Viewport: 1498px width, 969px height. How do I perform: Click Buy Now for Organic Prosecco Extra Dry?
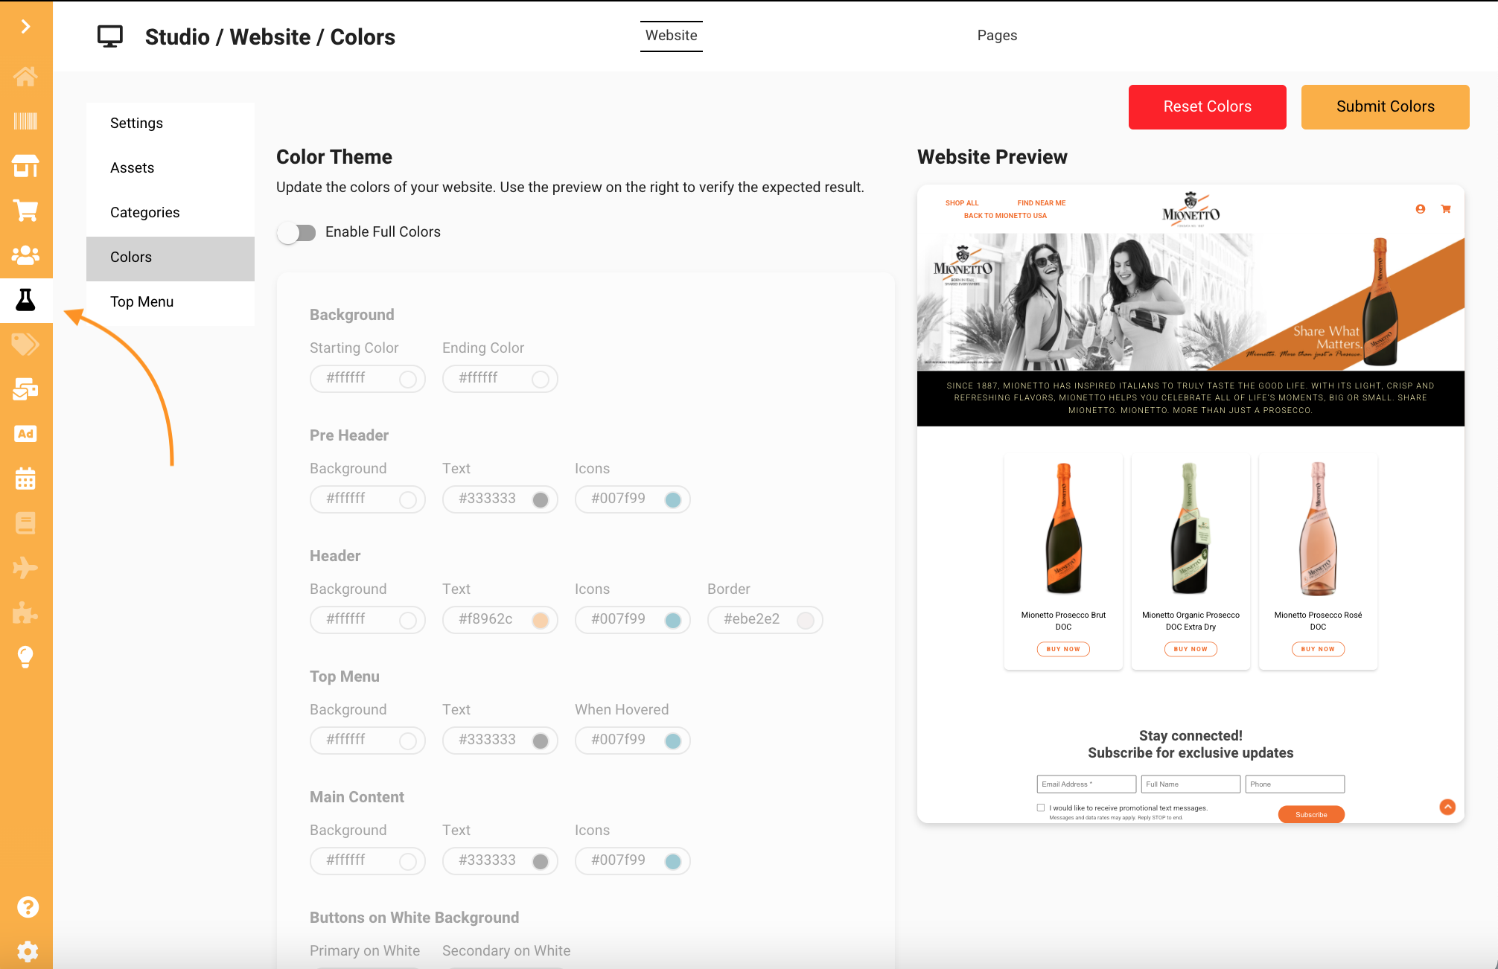[1191, 649]
